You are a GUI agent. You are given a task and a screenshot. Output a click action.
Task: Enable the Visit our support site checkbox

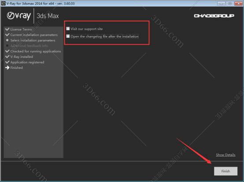click(68, 29)
